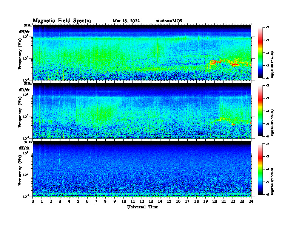Click hour "1" on the Universal Time axis
Viewport: 299px width, 231px height.
(42, 202)
